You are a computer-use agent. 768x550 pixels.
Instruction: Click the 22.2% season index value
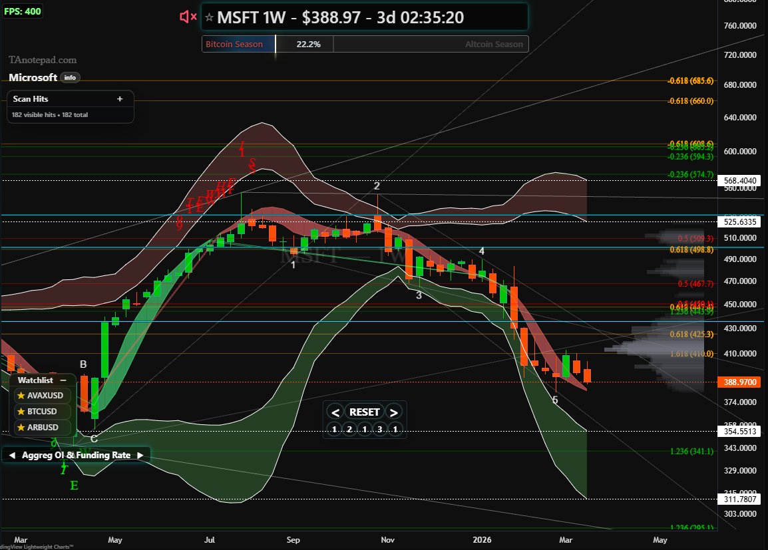(309, 44)
